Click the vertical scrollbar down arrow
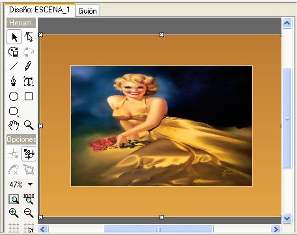 point(287,218)
